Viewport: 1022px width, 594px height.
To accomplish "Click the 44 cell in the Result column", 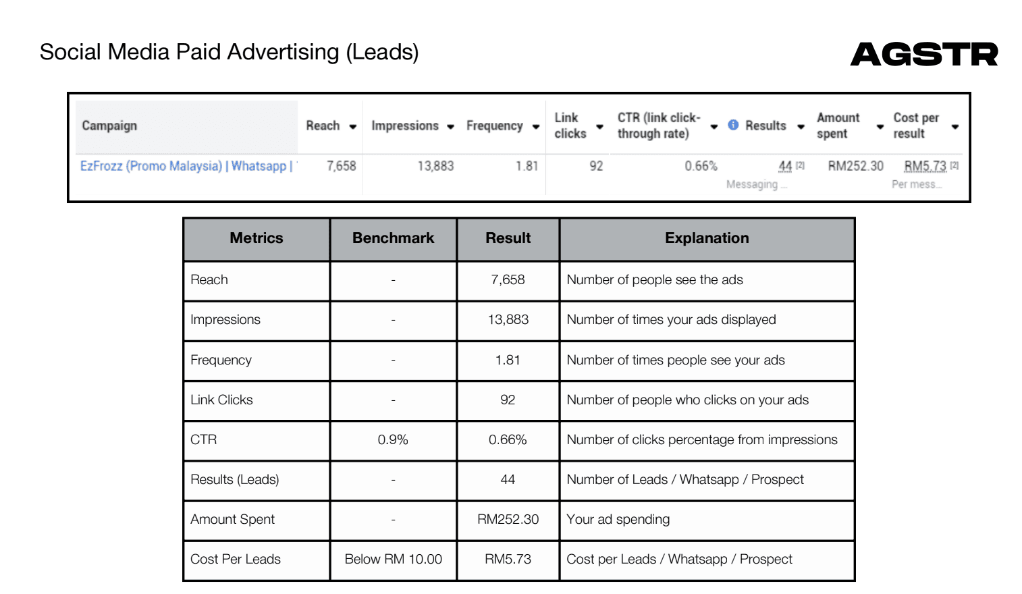I will click(x=508, y=480).
